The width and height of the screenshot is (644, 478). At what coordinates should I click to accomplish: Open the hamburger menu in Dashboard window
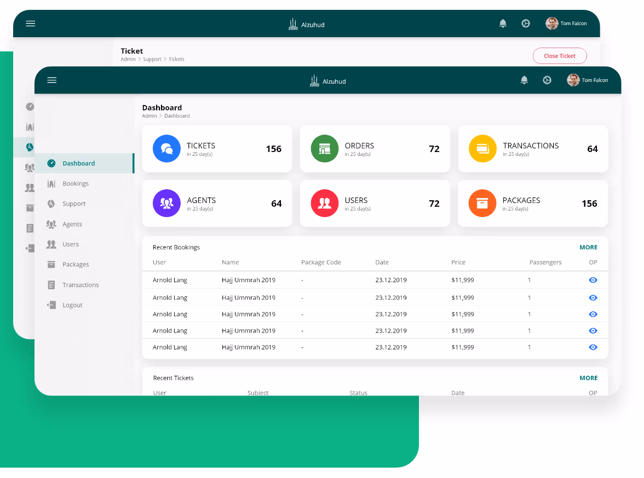[52, 80]
